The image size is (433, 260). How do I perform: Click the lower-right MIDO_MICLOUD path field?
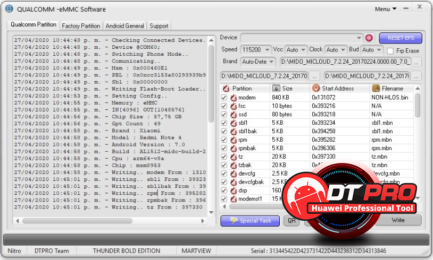click(367, 76)
